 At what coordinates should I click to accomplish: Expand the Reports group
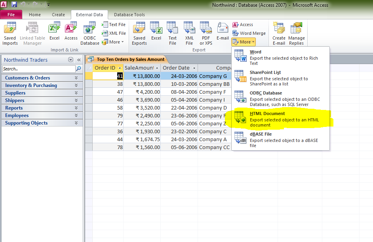[42, 108]
